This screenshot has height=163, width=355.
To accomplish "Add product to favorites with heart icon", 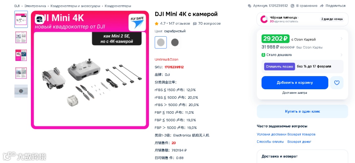I will pos(337,83).
